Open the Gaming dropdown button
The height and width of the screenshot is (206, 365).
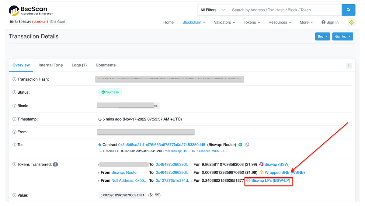342,36
